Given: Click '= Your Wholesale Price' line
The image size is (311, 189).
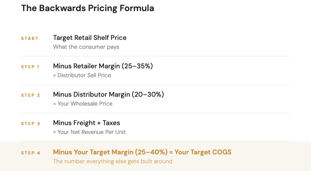Looking at the screenshot, I should [x=83, y=104].
